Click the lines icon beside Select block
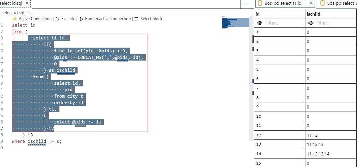Image resolution: width=357 pixels, height=167 pixels. pos(137,19)
